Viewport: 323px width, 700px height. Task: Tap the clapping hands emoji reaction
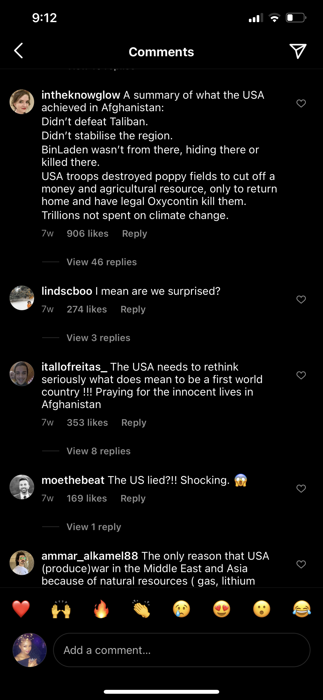point(141,609)
